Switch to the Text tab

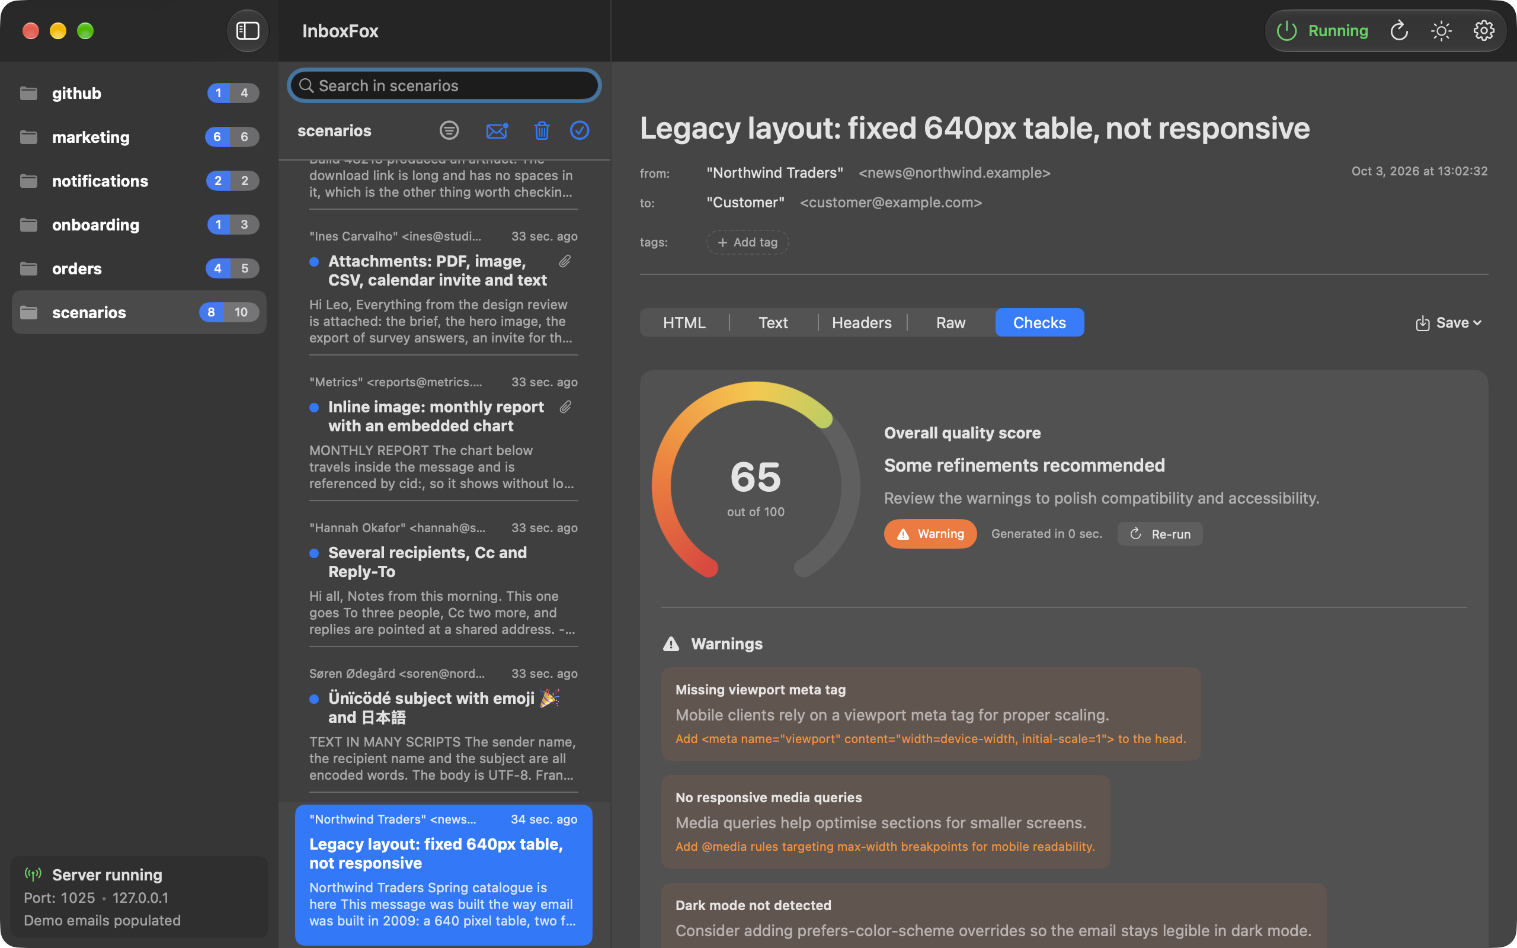[x=773, y=322]
